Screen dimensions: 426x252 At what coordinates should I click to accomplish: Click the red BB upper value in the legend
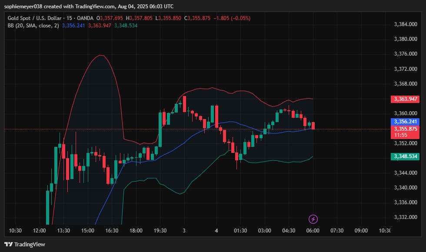pos(100,26)
